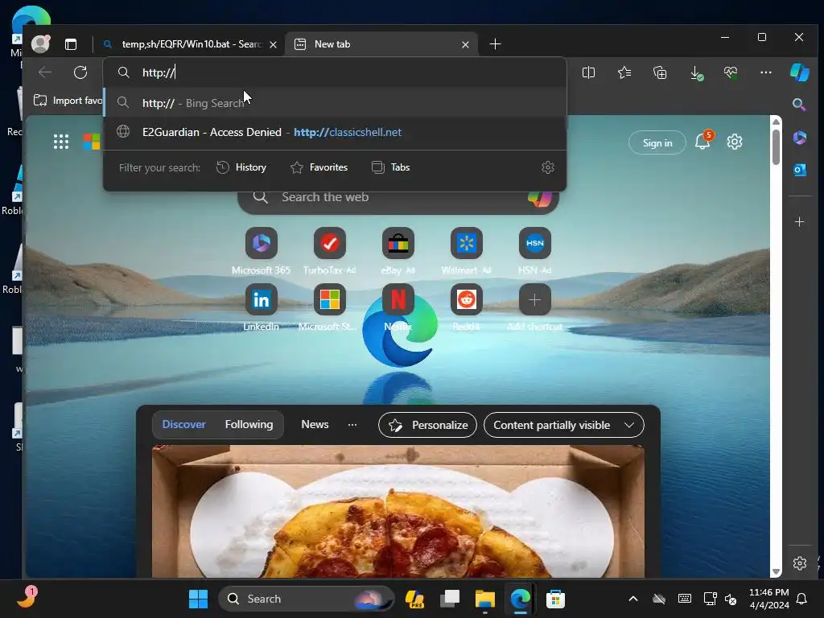This screenshot has width=824, height=618.
Task: Open Collections toolbar icon
Action: (x=660, y=72)
